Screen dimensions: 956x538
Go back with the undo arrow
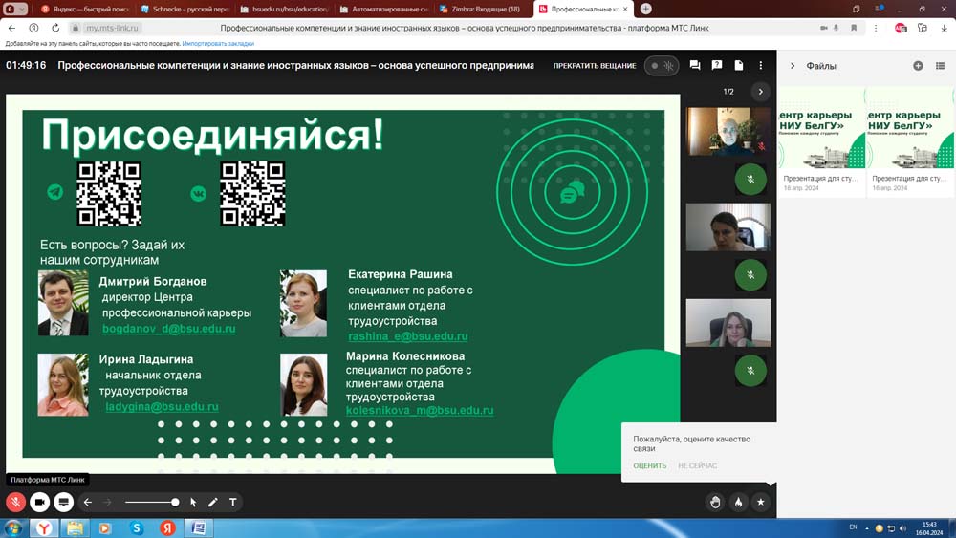(88, 502)
